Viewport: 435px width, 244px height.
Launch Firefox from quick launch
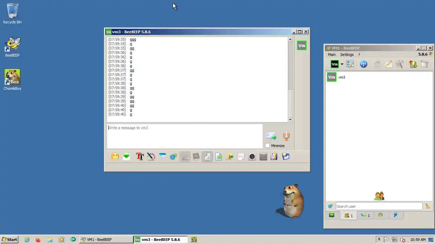click(38, 240)
